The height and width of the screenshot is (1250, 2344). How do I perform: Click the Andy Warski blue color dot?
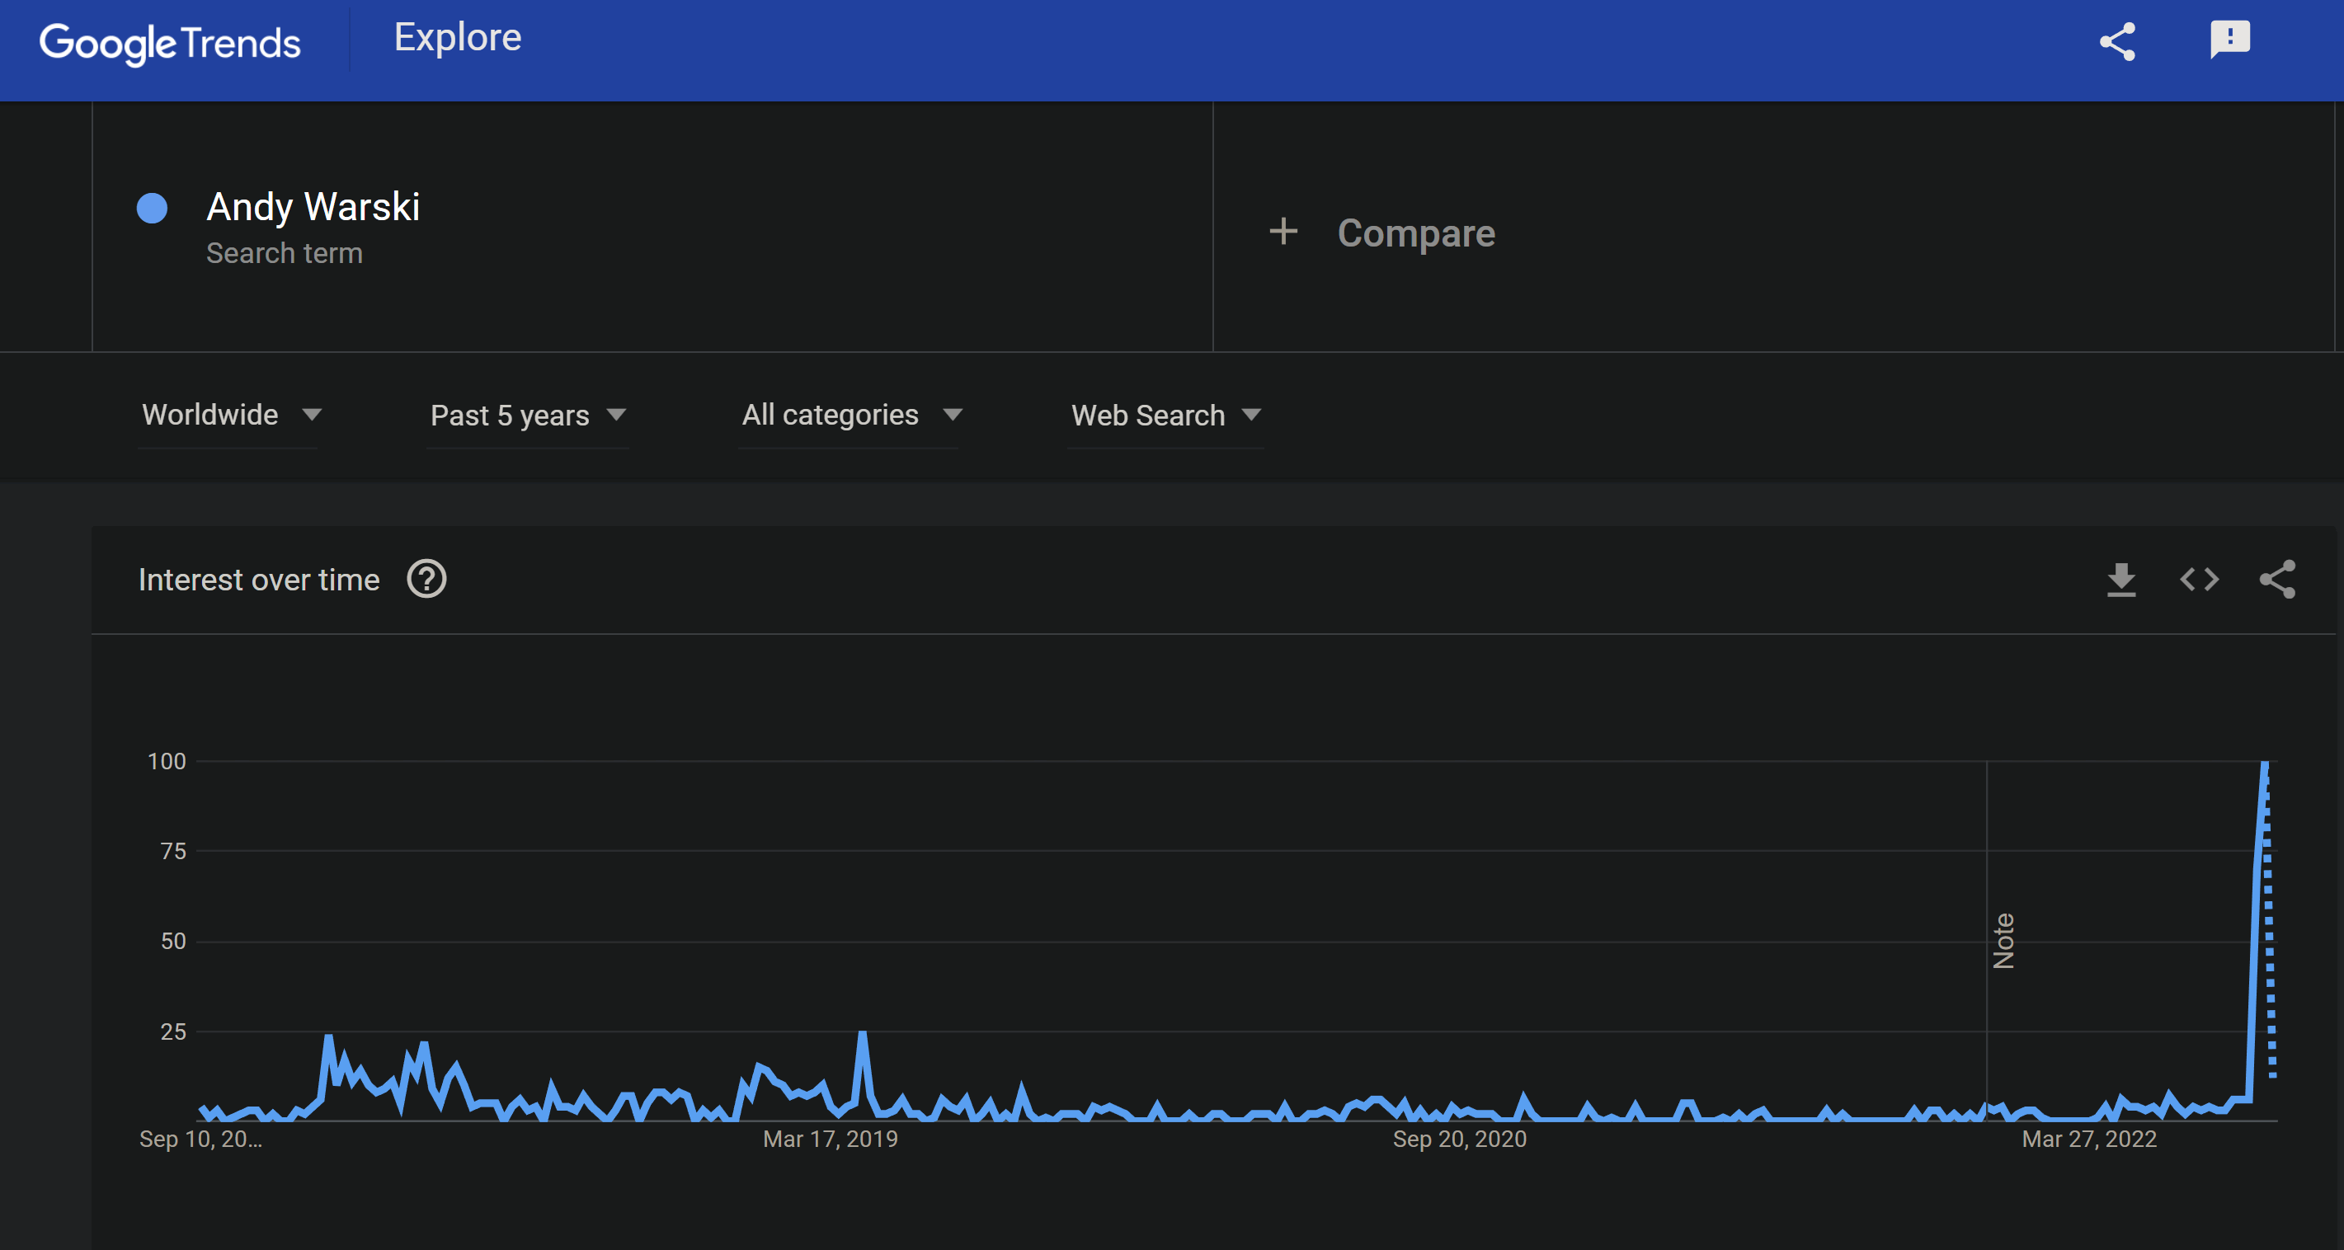[x=152, y=209]
